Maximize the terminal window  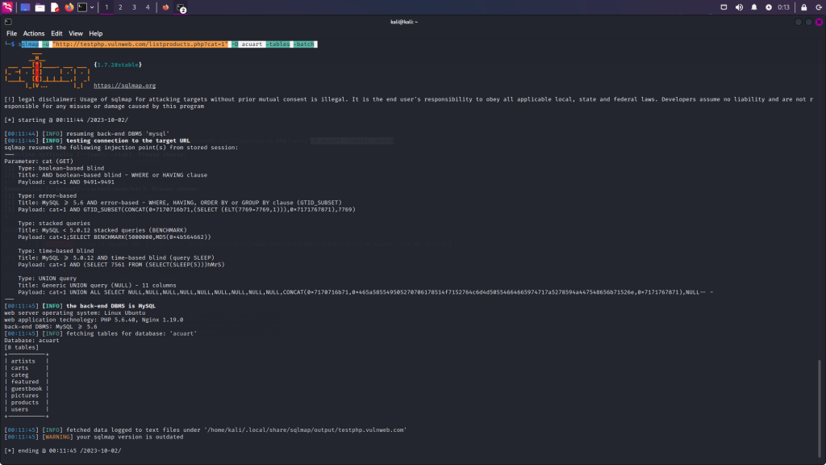tap(808, 22)
